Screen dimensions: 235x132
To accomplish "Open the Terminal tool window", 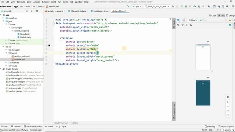I will click(x=16, y=126).
